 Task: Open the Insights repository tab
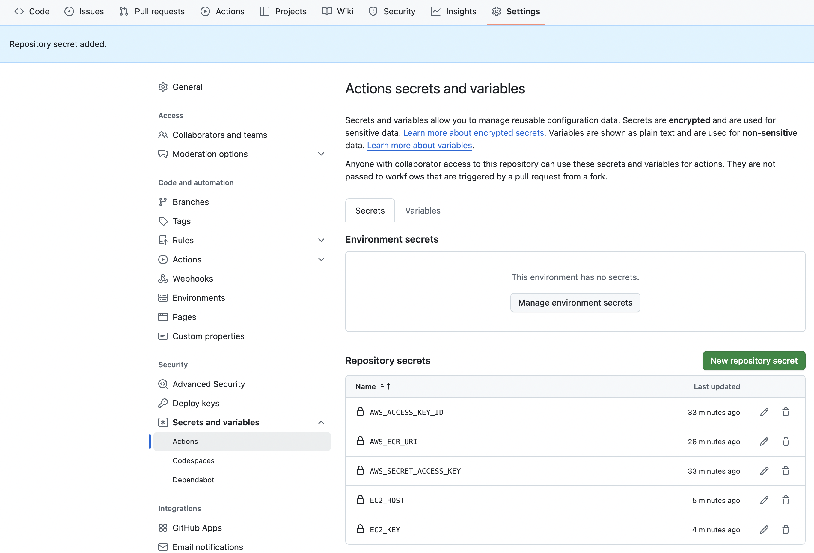click(453, 12)
